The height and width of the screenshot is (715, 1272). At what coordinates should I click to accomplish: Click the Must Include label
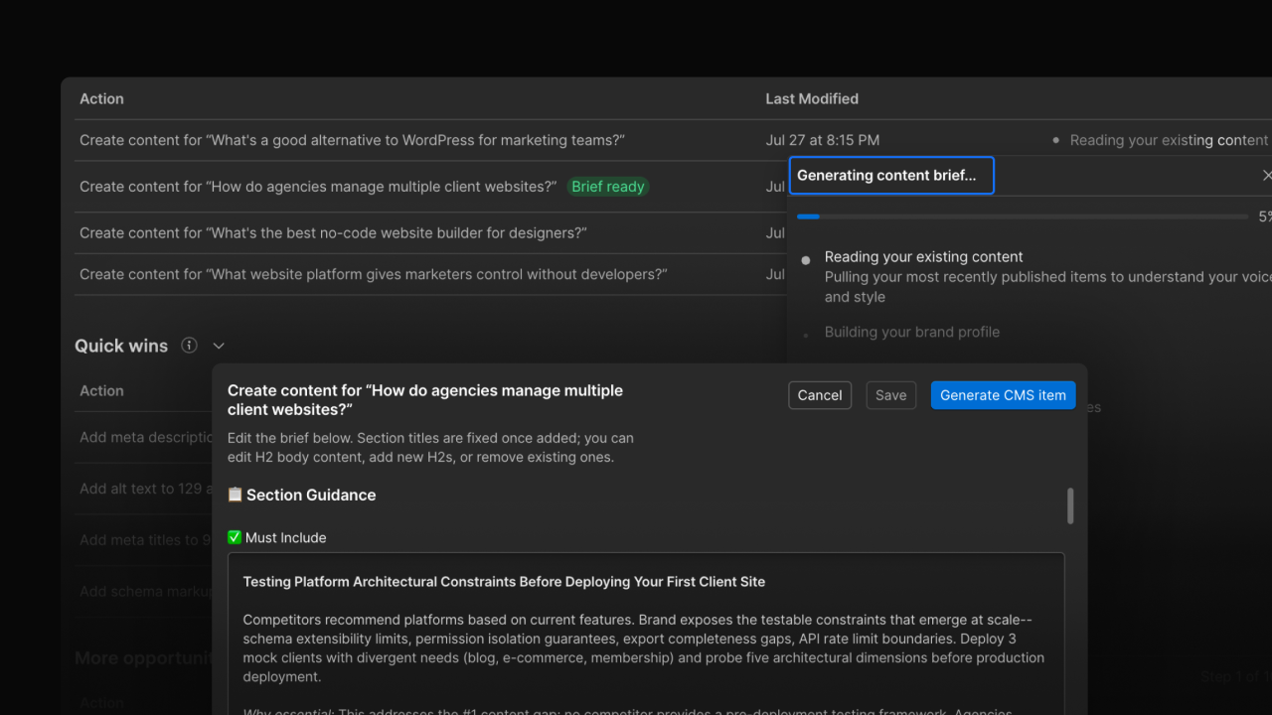coord(285,537)
